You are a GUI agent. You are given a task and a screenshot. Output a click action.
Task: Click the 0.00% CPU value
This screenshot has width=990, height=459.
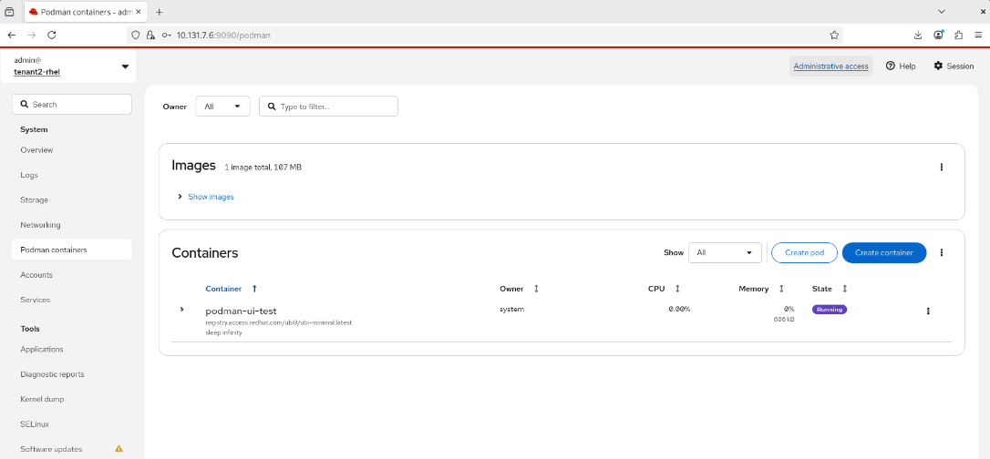click(x=679, y=309)
